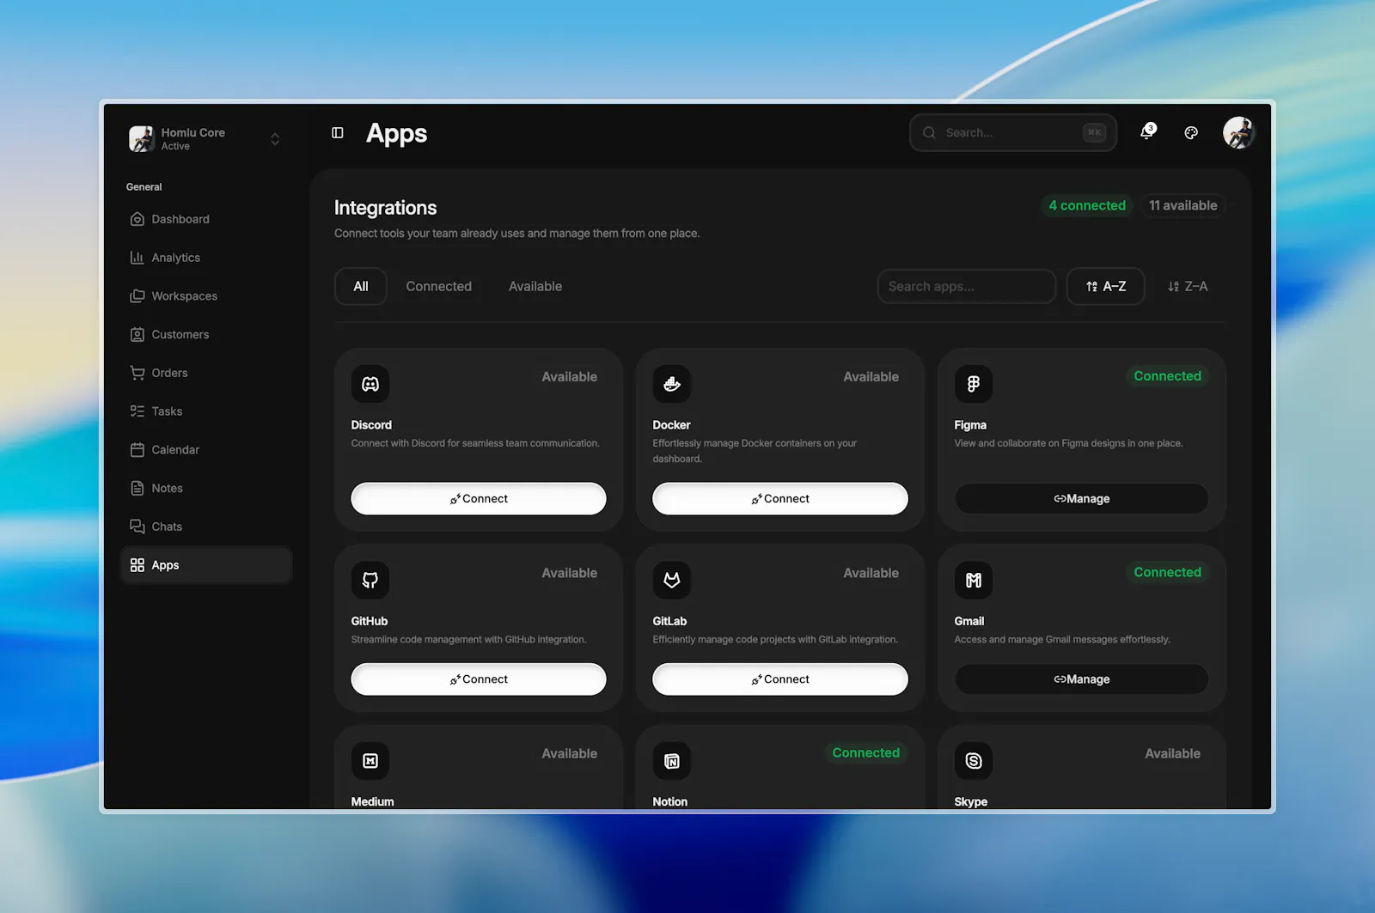Connect the Docker integration
The image size is (1375, 913).
(x=780, y=499)
